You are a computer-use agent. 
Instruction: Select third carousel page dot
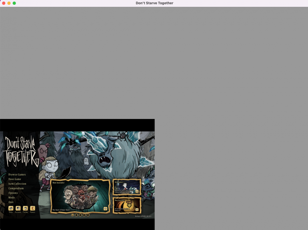point(80,215)
